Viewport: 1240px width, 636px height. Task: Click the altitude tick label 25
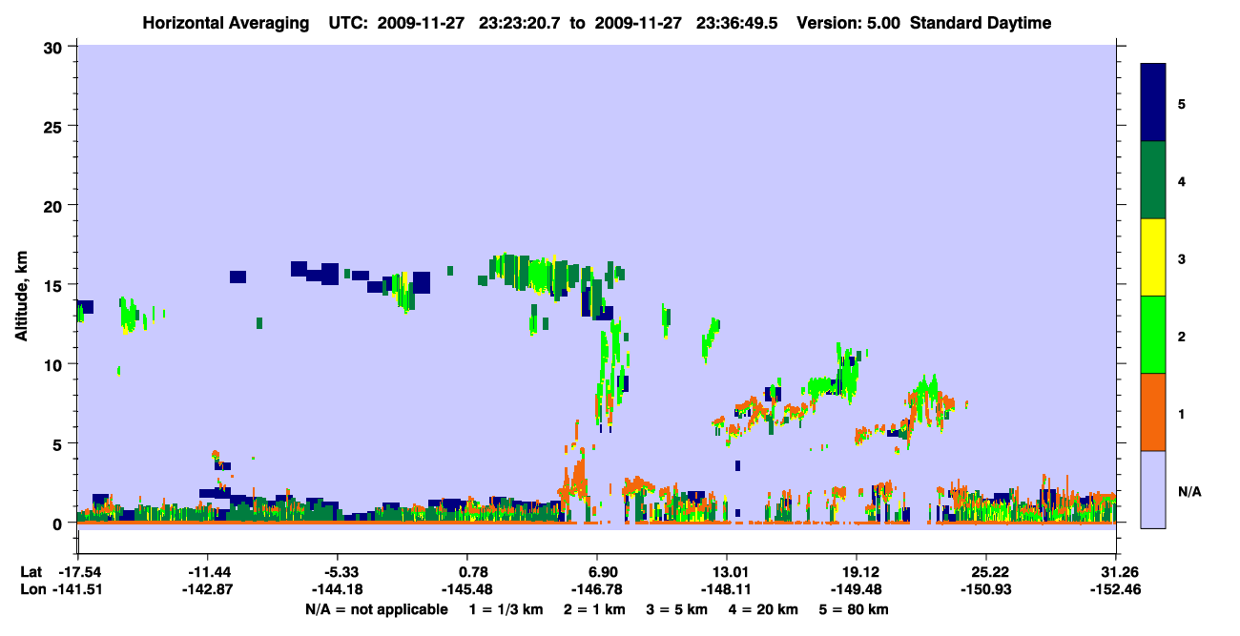pos(54,126)
